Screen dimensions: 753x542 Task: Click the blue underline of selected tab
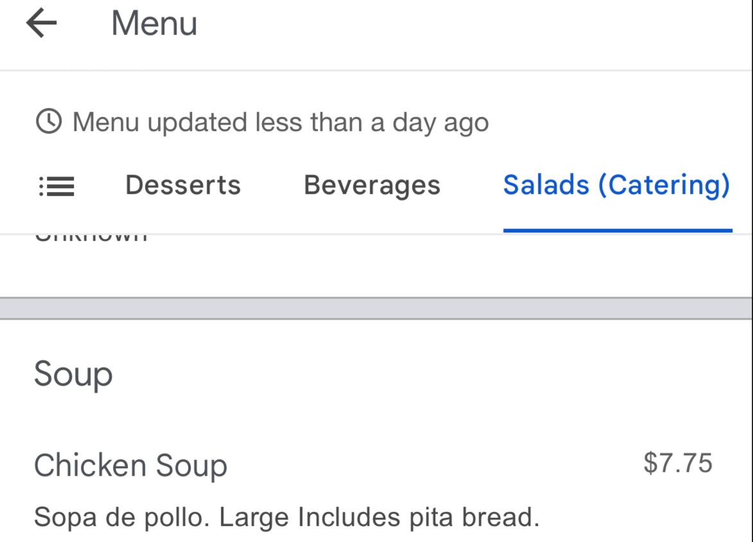[618, 230]
